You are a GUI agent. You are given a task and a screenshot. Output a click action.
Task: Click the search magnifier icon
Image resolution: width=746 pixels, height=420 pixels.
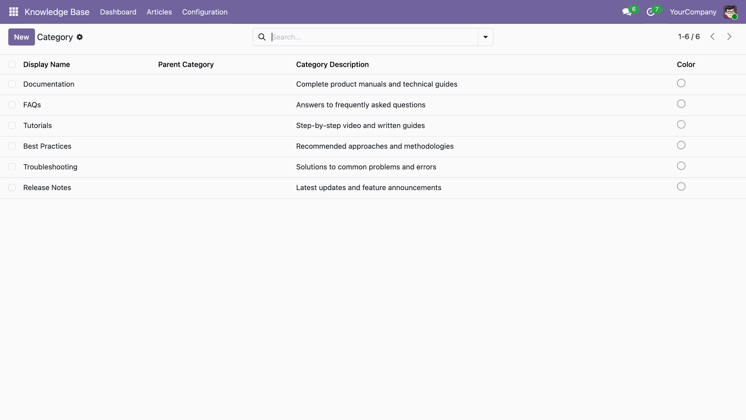tap(262, 37)
